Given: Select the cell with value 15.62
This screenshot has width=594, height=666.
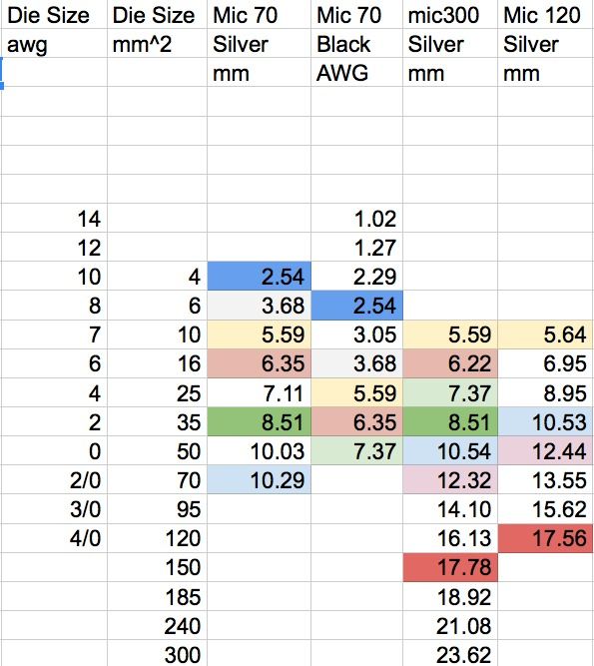Looking at the screenshot, I should (x=546, y=509).
